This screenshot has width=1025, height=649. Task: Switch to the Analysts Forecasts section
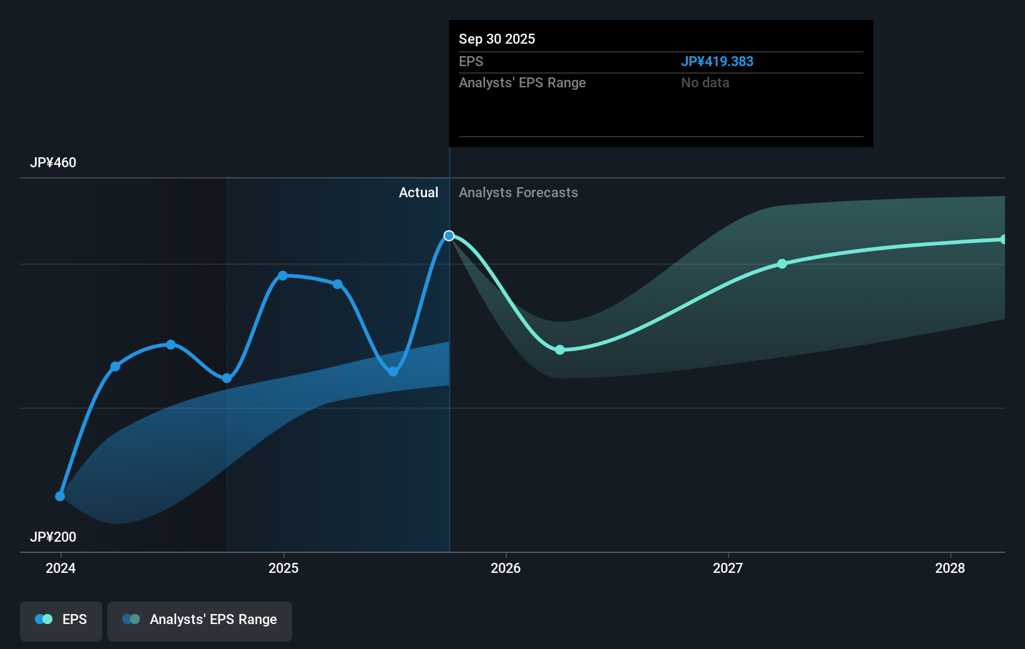coord(518,192)
